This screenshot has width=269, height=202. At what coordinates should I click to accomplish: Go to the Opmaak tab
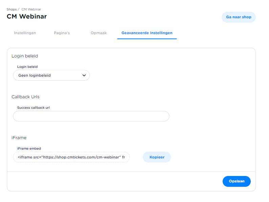tap(99, 33)
